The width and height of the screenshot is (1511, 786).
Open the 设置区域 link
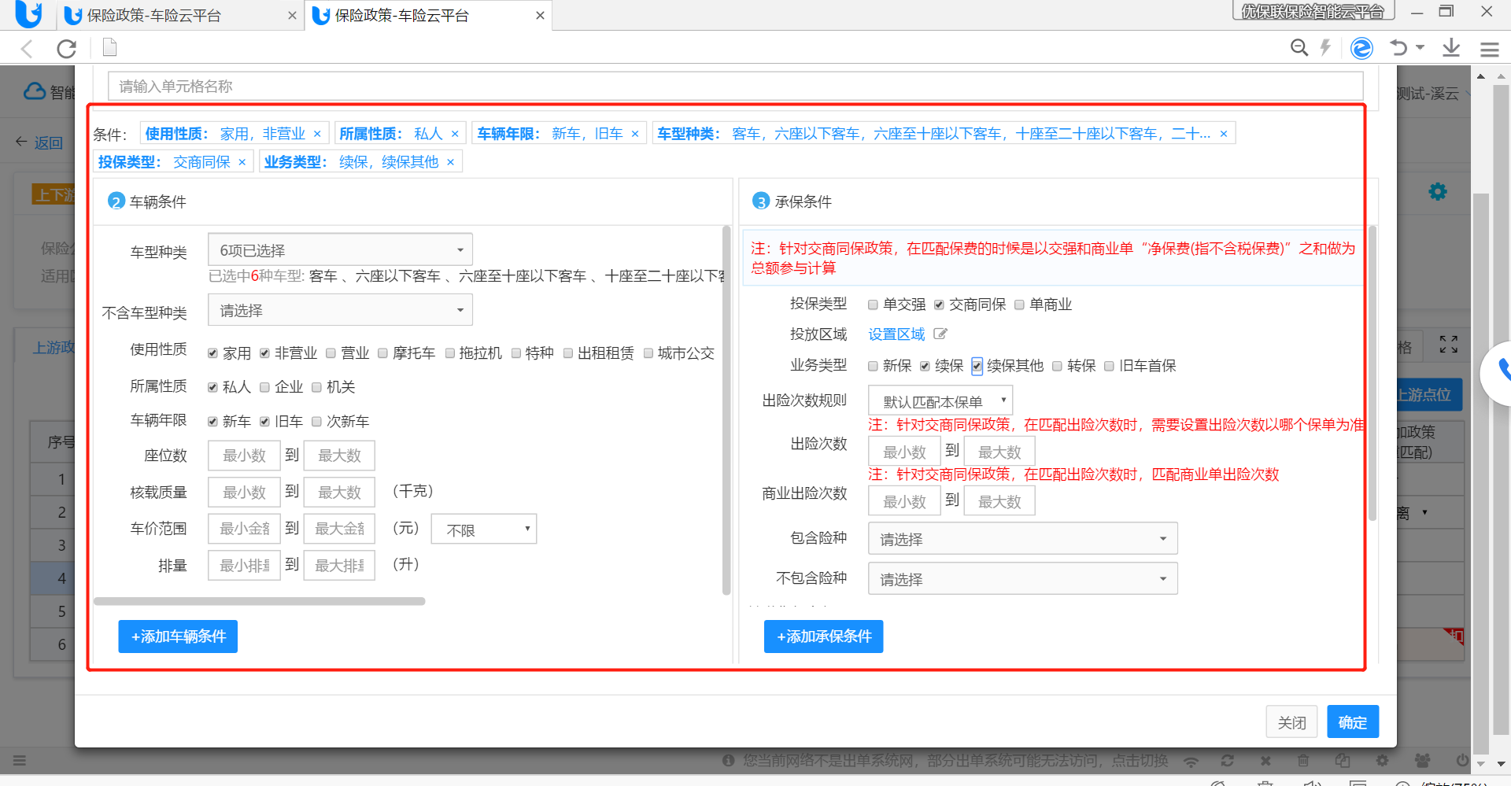(x=896, y=334)
